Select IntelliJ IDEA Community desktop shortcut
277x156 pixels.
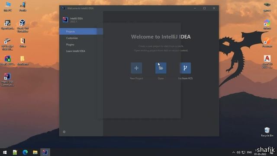(x=7, y=80)
